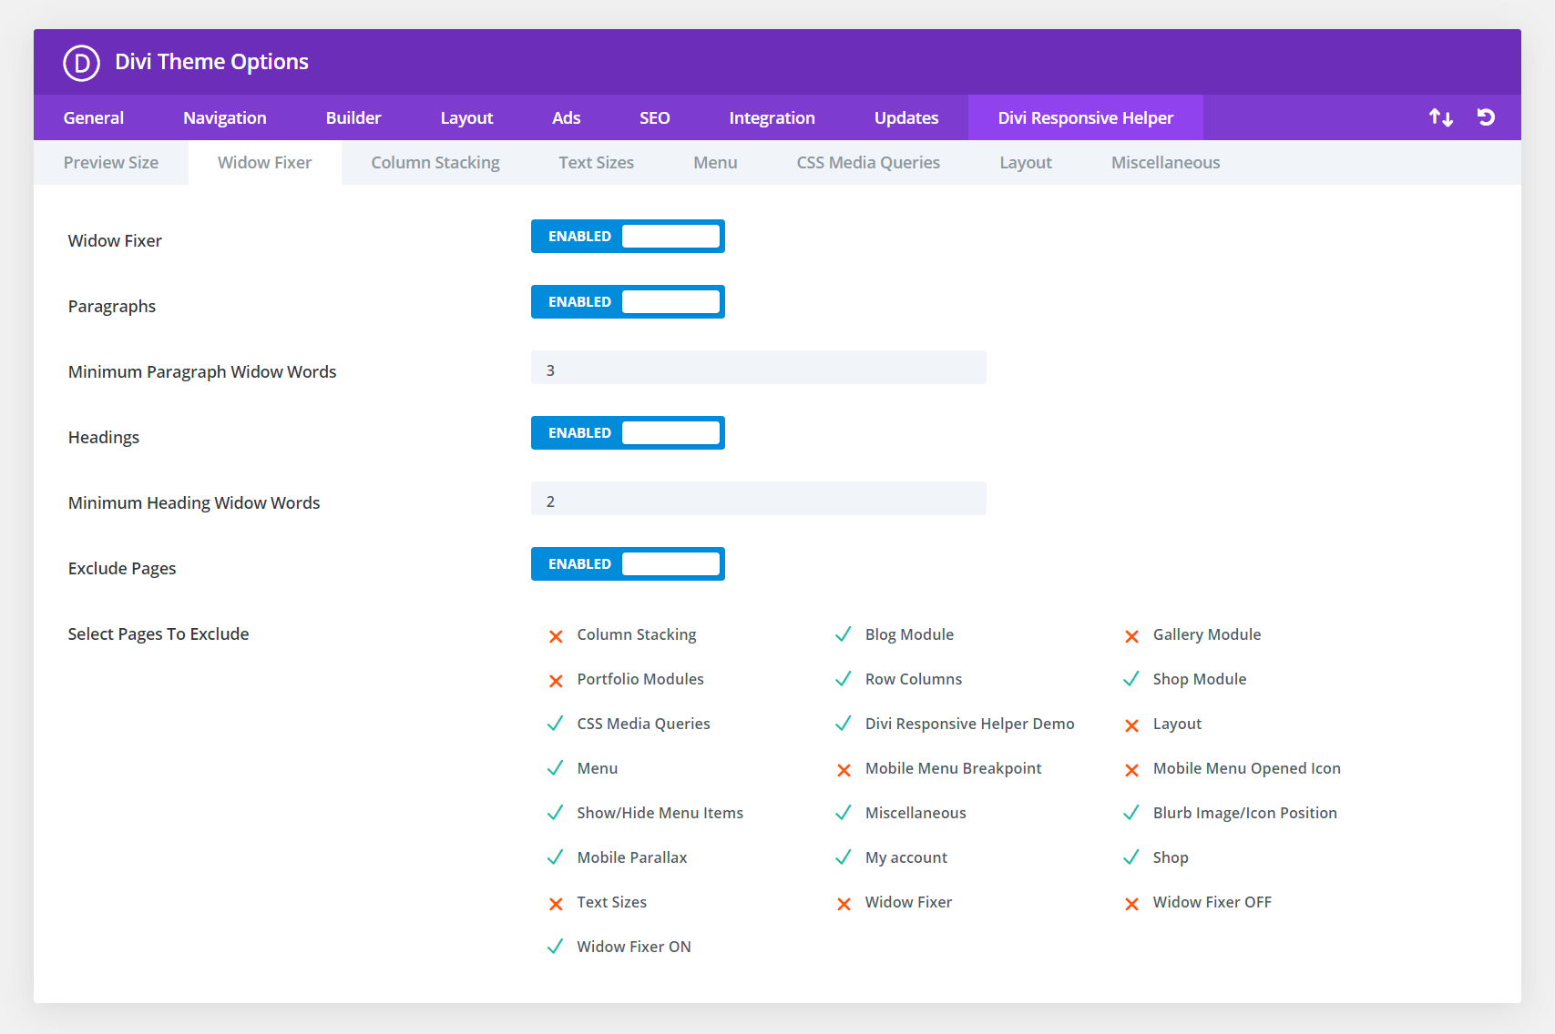Screen dimensions: 1555x1034
Task: Open the Integration tab
Action: click(772, 117)
